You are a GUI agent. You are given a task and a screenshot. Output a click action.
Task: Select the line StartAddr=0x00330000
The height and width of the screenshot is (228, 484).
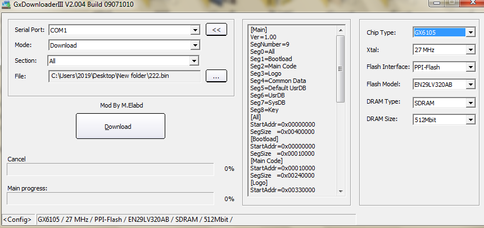tap(282, 190)
